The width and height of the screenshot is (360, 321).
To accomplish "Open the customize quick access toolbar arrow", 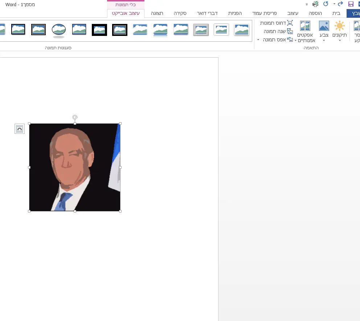I will [307, 4].
